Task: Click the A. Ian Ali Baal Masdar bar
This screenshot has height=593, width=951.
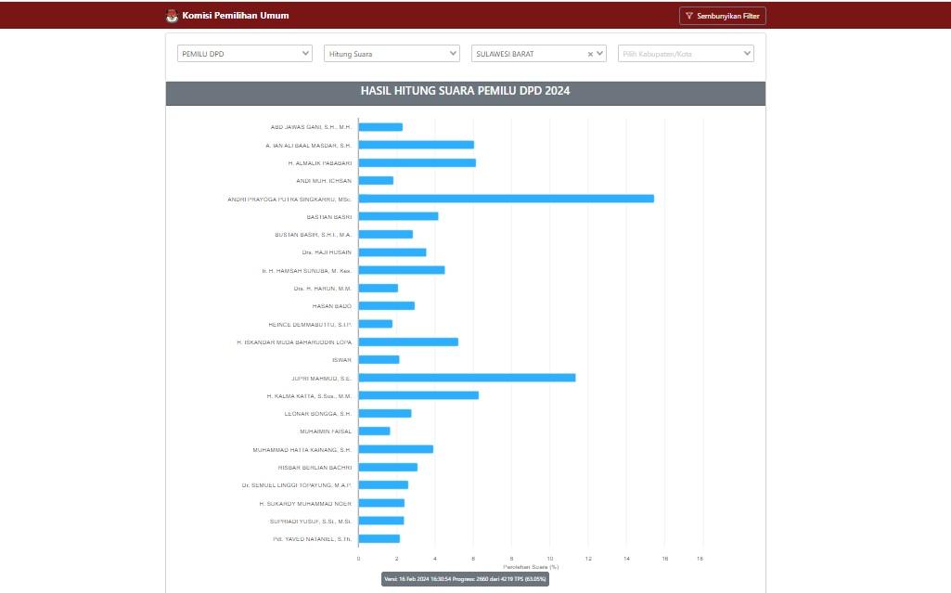Action: point(416,145)
